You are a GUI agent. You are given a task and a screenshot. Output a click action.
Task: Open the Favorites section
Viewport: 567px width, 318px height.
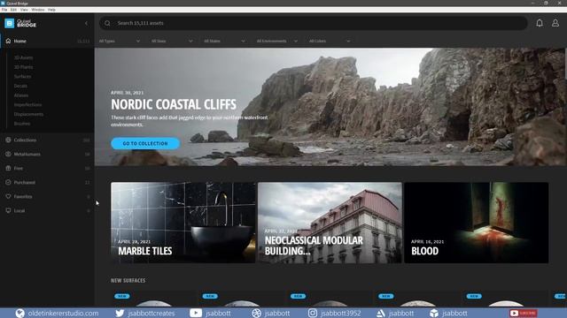coord(47,196)
